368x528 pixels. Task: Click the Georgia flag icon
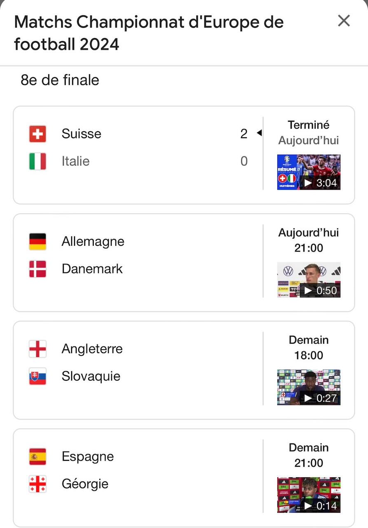click(38, 484)
